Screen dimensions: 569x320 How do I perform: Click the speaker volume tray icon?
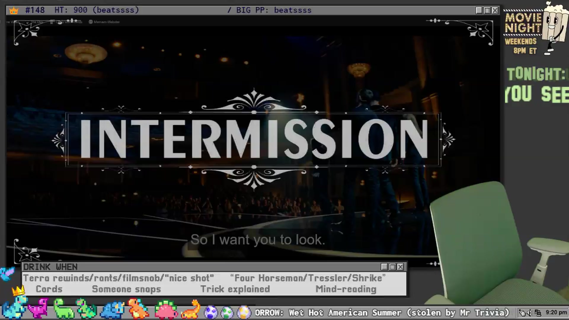coord(529,313)
